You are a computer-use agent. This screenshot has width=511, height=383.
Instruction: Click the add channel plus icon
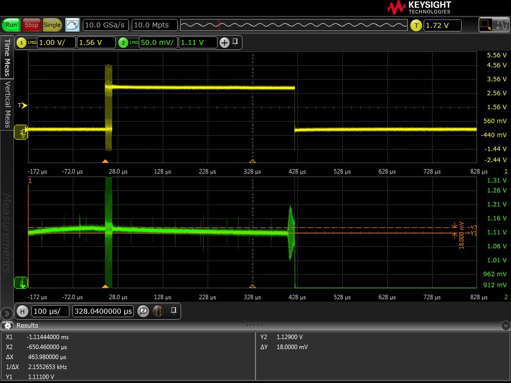pyautogui.click(x=225, y=43)
